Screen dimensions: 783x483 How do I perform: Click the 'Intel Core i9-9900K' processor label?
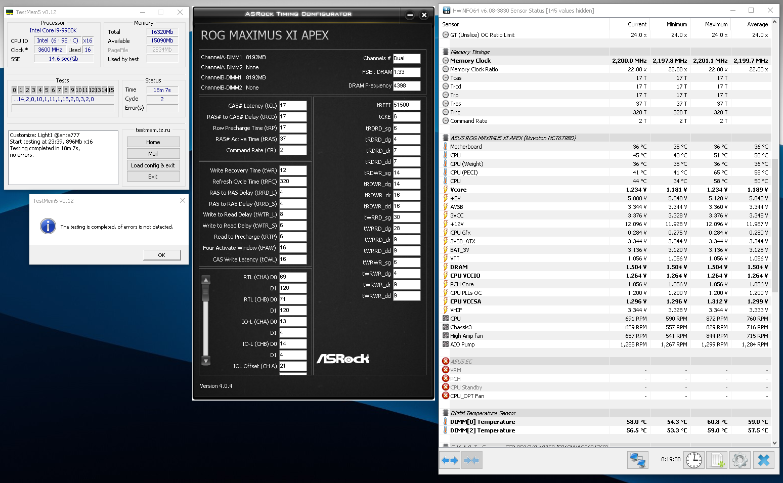(53, 30)
